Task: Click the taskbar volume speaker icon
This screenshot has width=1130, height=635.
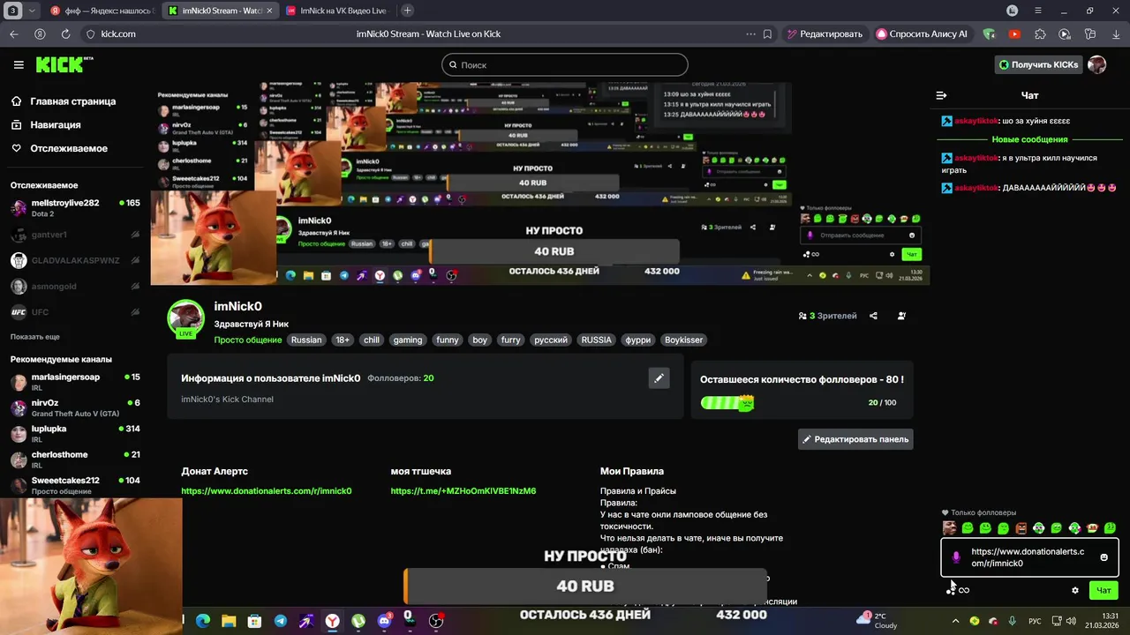Action: (x=1072, y=621)
